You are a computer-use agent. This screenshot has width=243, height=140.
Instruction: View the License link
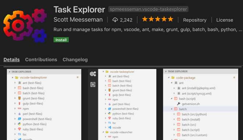[225, 20]
